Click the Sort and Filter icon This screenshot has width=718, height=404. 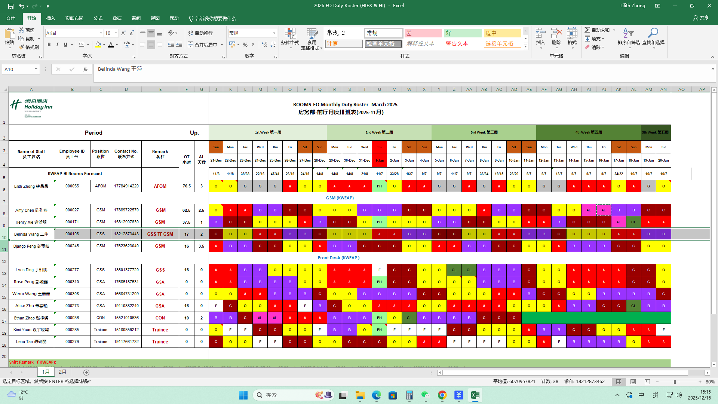628,34
